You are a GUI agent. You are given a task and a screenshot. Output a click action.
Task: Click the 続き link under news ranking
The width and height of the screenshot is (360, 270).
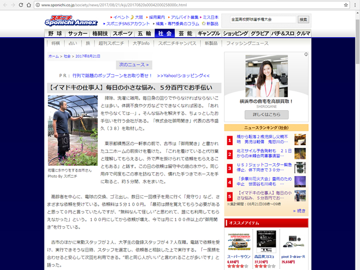pos(299,210)
